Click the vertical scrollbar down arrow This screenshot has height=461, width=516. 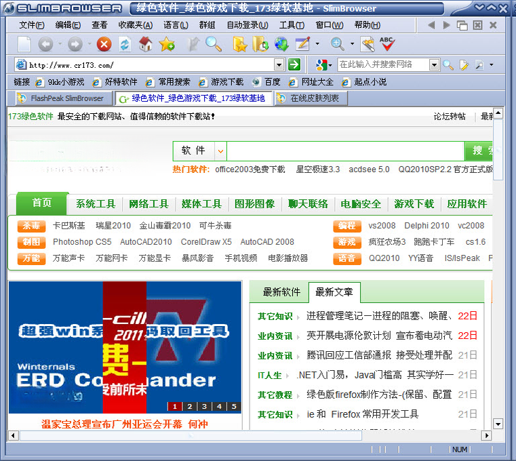pos(498,424)
